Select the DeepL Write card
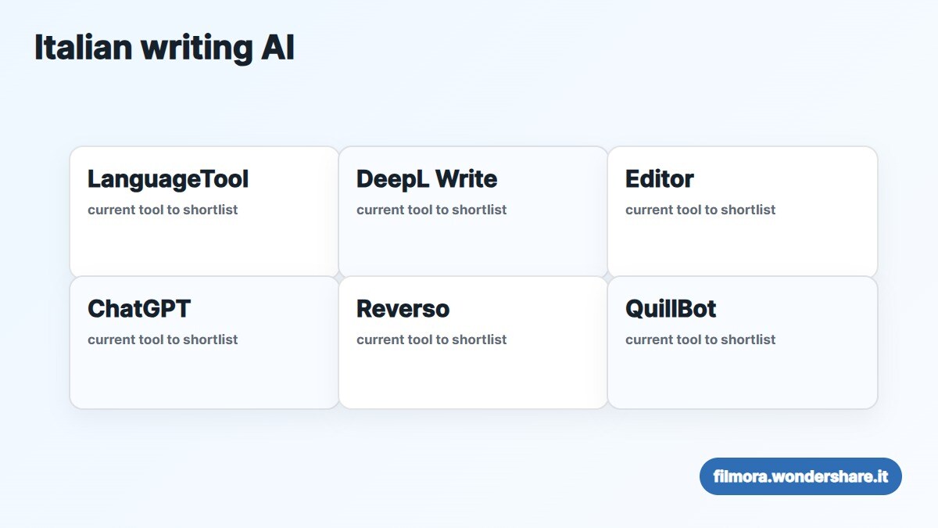The image size is (938, 528). (x=474, y=212)
